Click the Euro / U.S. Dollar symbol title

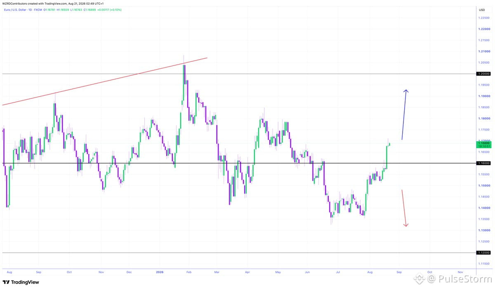pyautogui.click(x=14, y=10)
